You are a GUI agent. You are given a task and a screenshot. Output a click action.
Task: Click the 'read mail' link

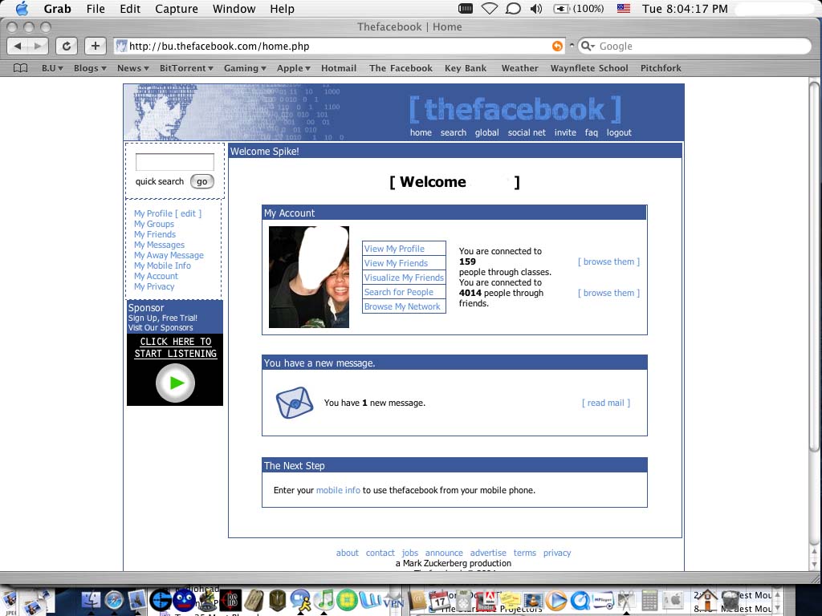coord(605,403)
